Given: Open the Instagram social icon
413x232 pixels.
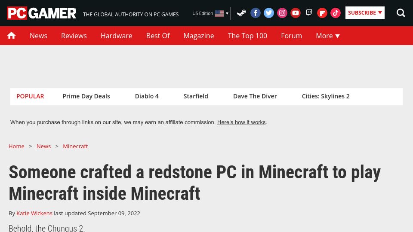Looking at the screenshot, I should [x=282, y=13].
